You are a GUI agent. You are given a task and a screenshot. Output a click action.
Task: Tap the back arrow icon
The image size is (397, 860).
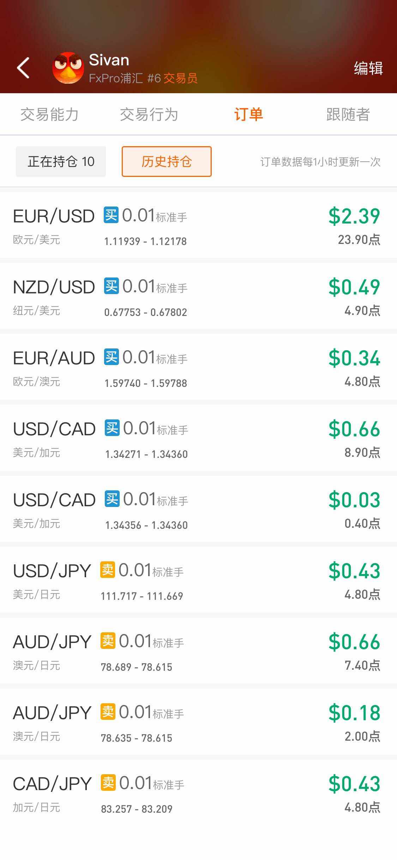pyautogui.click(x=23, y=67)
